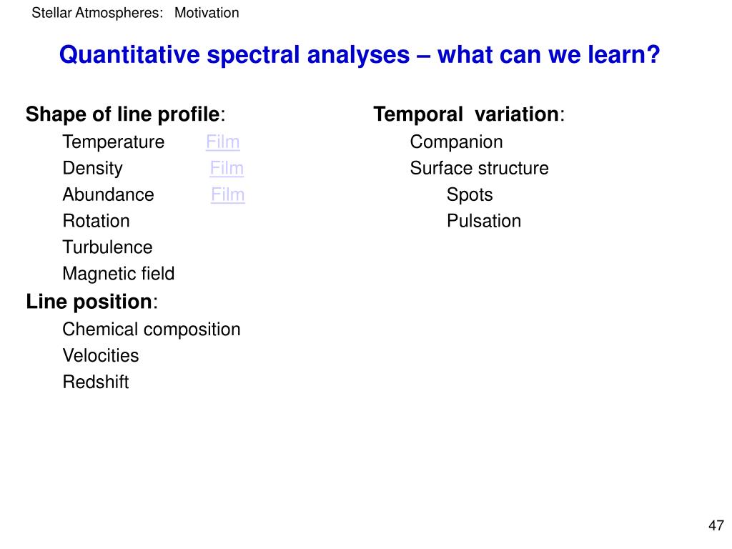
Task: Open the Film link beside Abundance
Action: pyautogui.click(x=227, y=195)
